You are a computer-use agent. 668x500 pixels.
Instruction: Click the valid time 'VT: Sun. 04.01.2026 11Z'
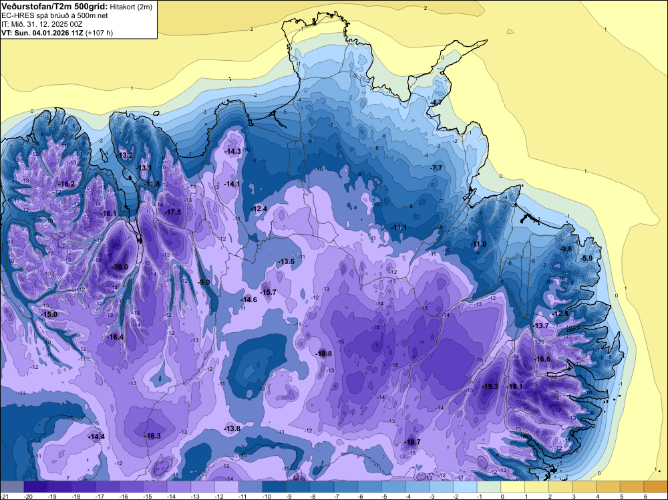point(43,33)
